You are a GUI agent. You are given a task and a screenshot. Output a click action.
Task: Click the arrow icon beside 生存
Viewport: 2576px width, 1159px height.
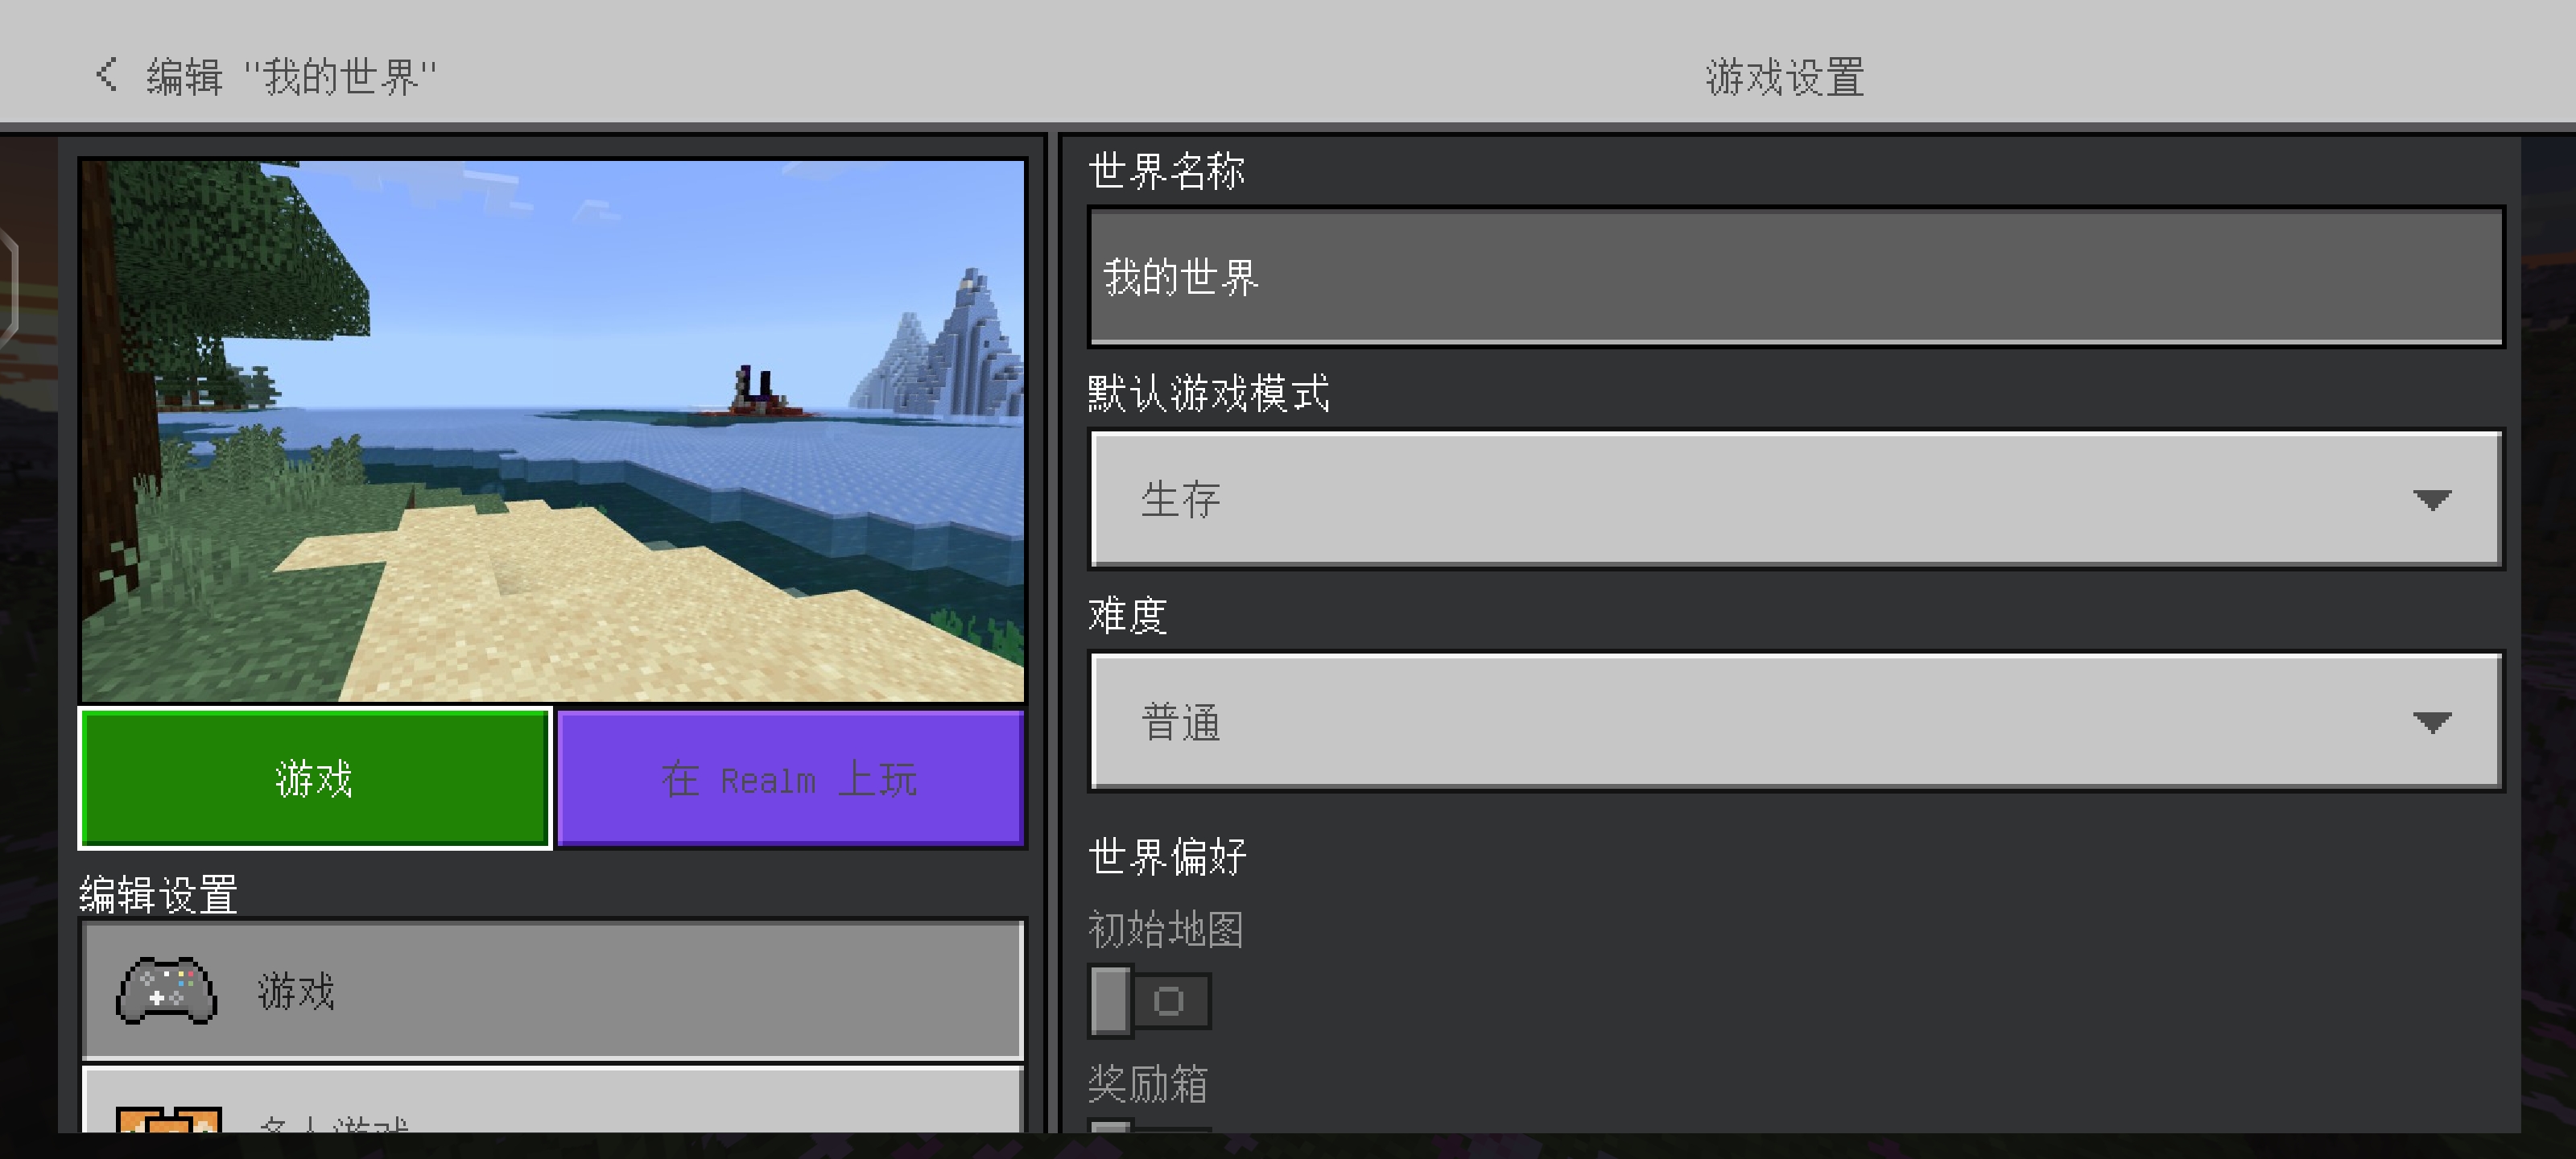pos(2431,499)
